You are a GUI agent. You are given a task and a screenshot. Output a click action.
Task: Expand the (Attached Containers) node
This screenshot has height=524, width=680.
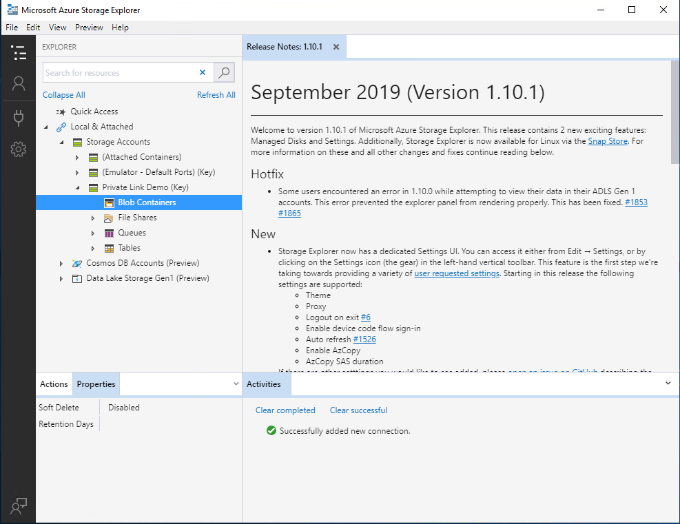click(77, 157)
